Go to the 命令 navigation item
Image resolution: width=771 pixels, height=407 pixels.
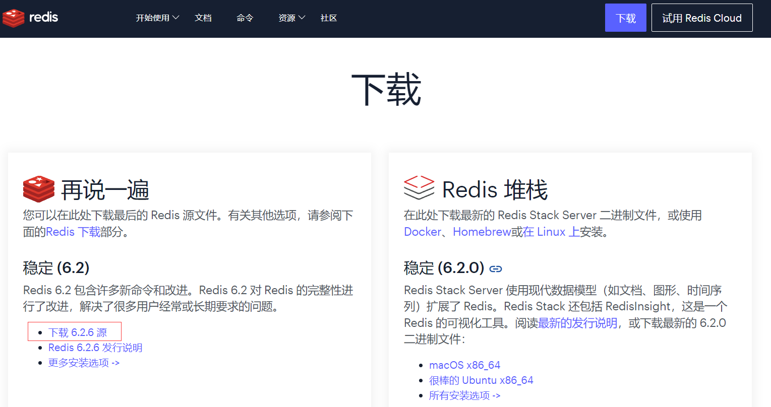click(245, 18)
